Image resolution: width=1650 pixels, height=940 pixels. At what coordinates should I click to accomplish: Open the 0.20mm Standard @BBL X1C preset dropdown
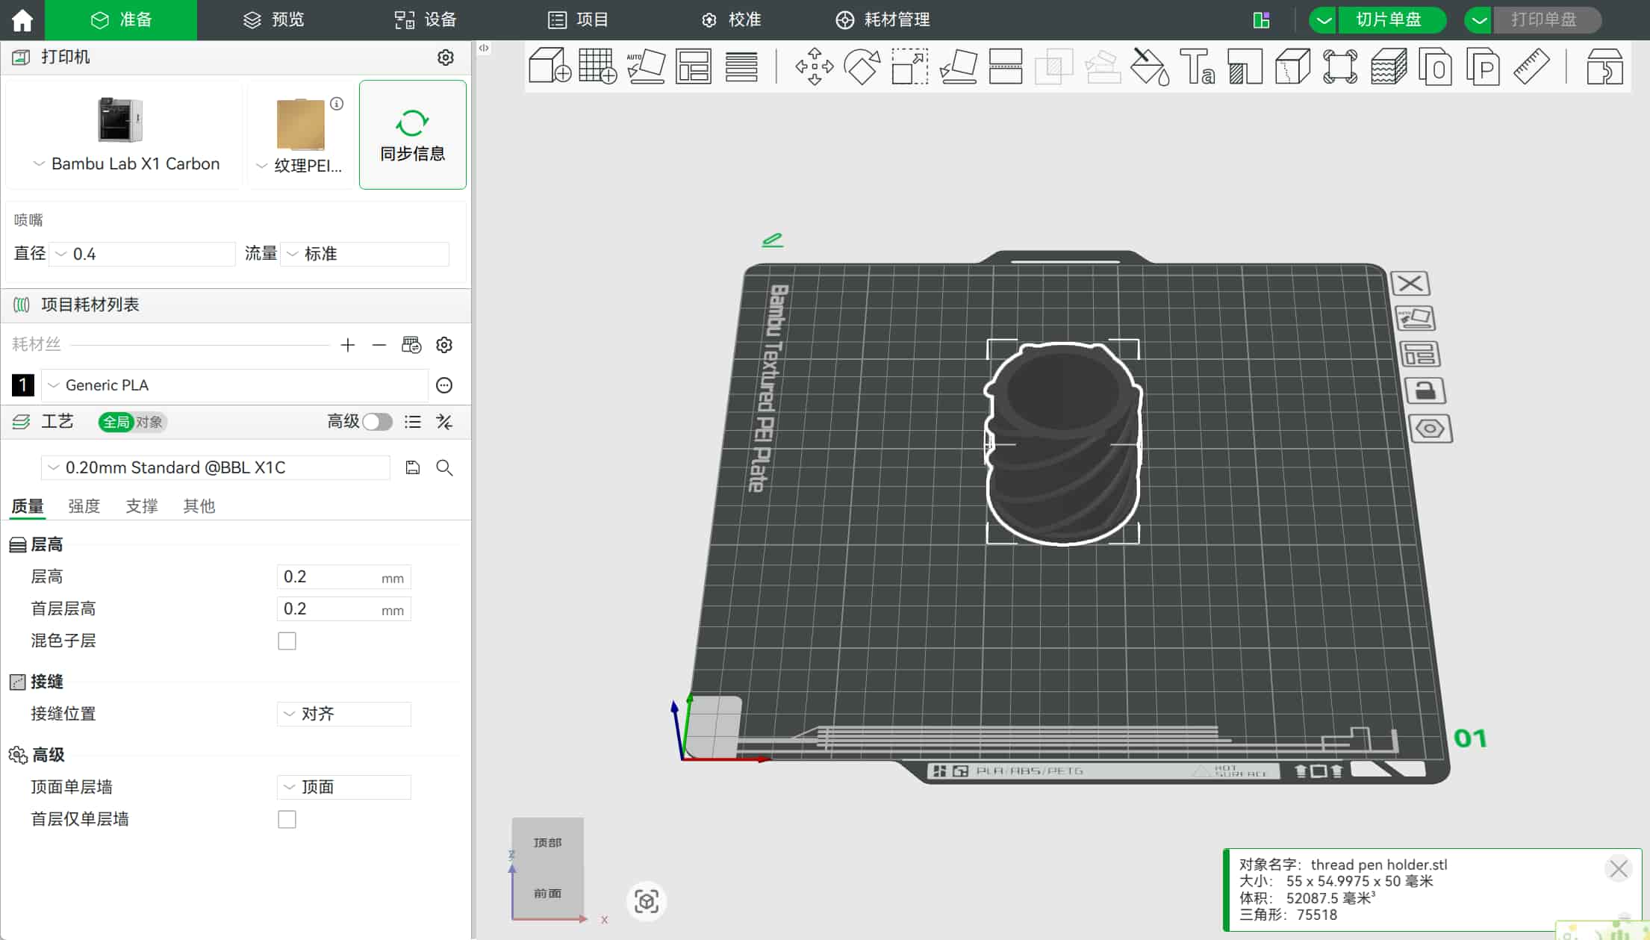point(216,467)
